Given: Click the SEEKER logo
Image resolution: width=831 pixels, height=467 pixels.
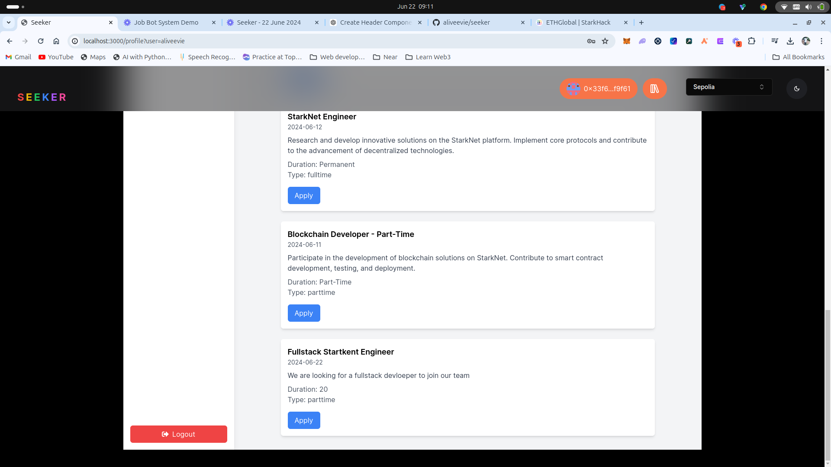Looking at the screenshot, I should (x=42, y=97).
